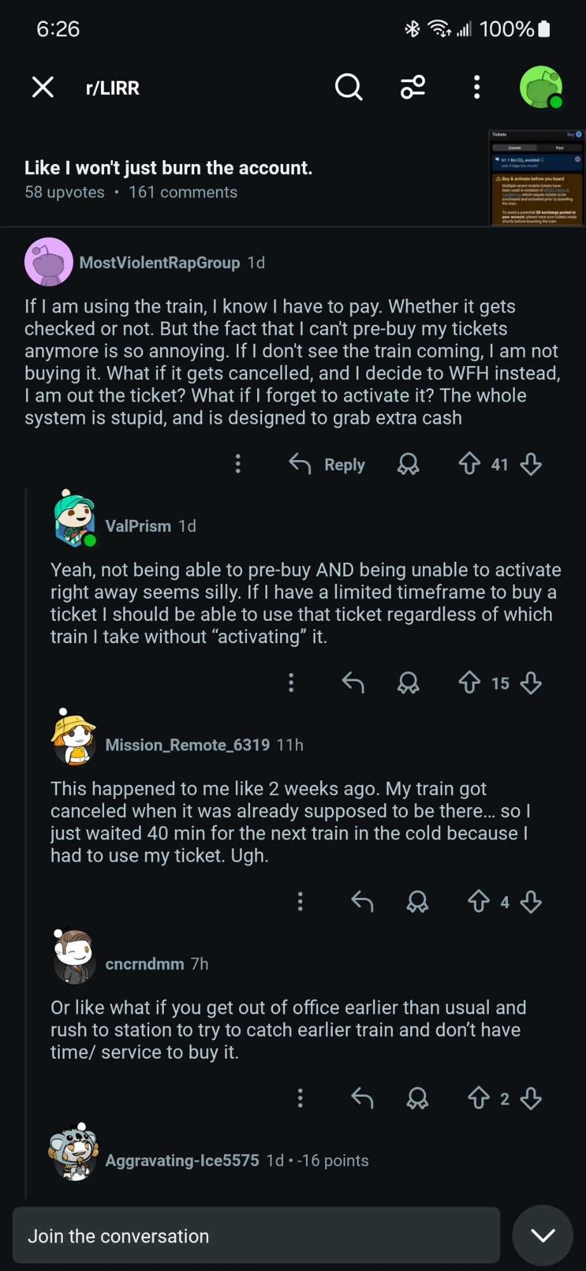Award cncrndmm's comment

(x=417, y=1098)
